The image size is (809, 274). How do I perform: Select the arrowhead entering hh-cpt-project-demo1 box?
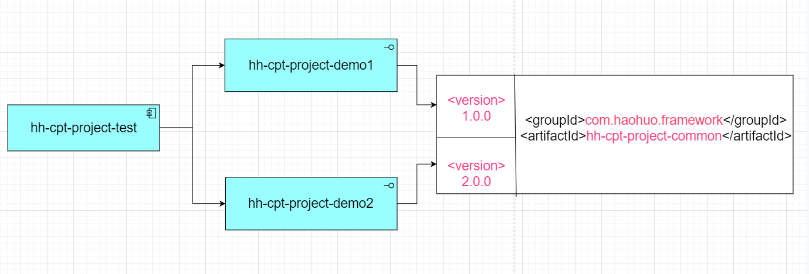tap(222, 66)
